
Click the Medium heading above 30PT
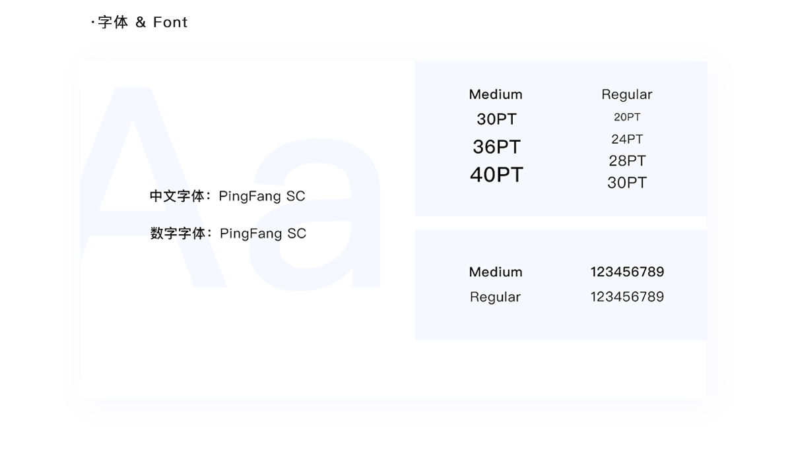[x=496, y=94]
